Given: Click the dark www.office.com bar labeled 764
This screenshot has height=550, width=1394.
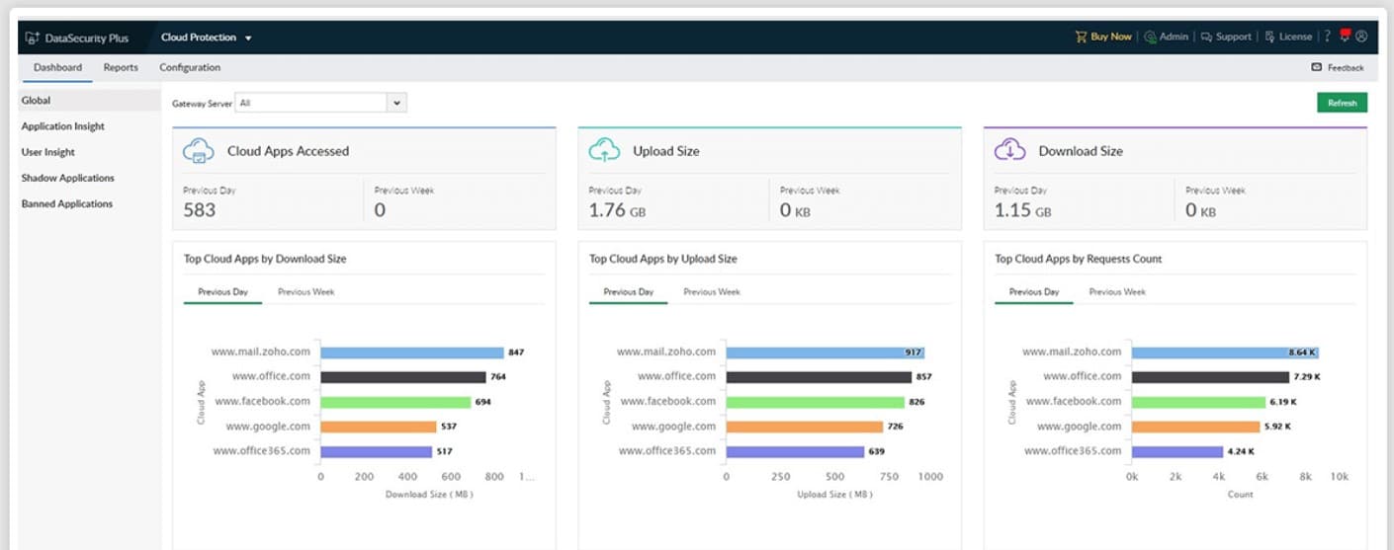Looking at the screenshot, I should tap(403, 377).
